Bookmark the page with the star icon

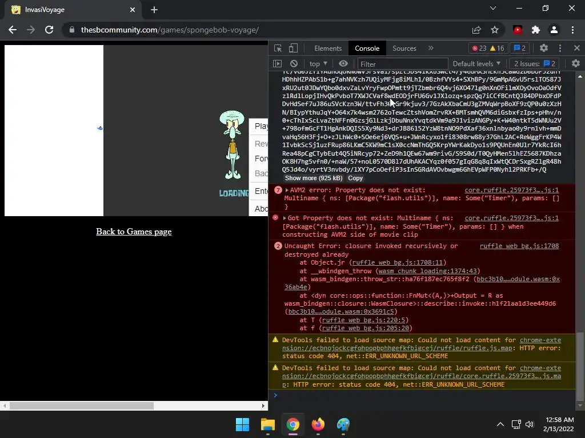[x=495, y=30]
